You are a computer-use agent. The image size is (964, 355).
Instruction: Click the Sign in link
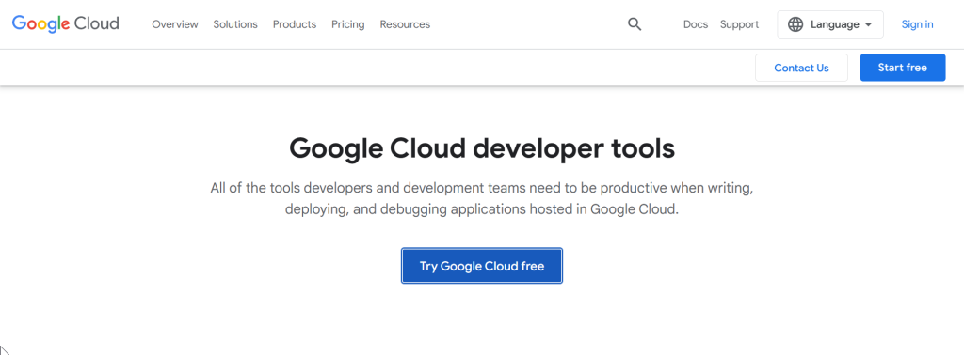click(917, 24)
